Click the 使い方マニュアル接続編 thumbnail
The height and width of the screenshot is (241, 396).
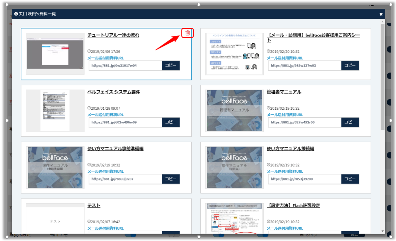(234, 167)
